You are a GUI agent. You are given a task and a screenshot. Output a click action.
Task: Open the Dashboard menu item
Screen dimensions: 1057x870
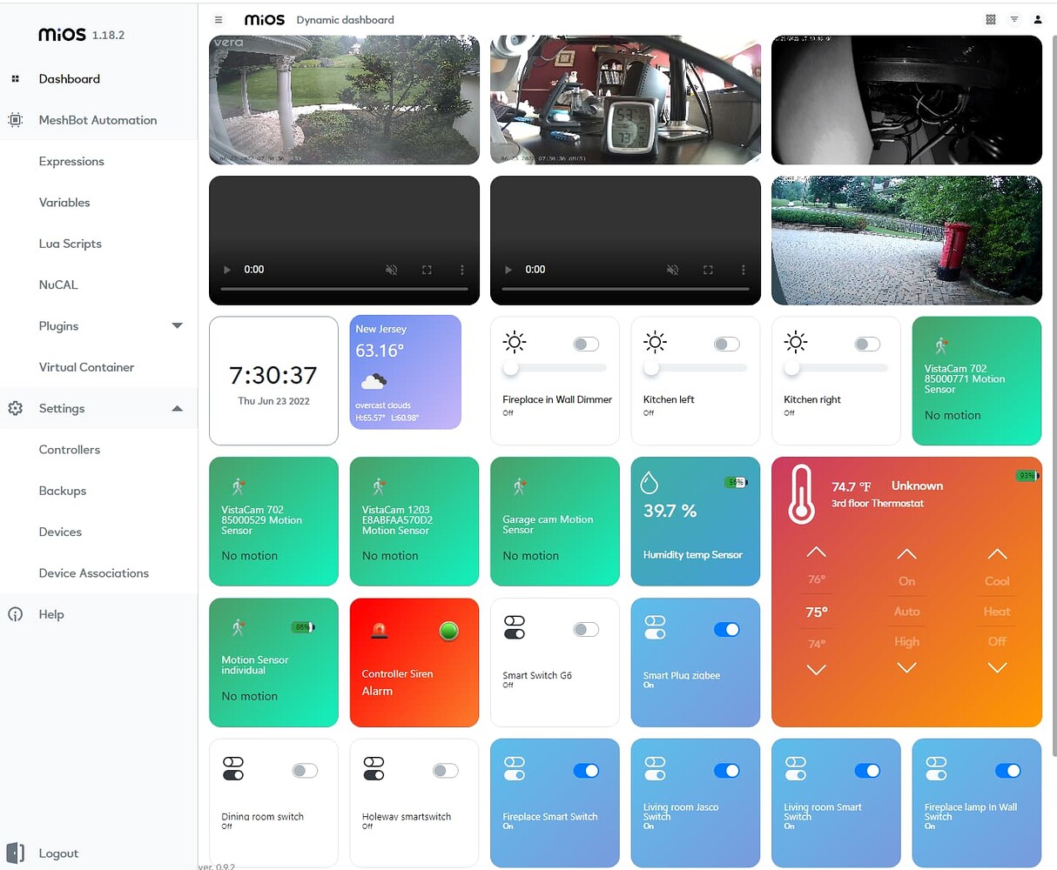70,79
